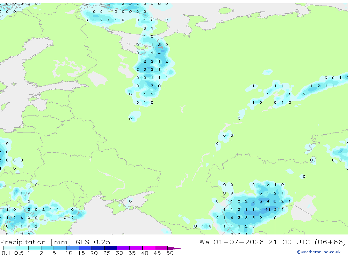
Task: Pick the 5–10 mm blue legend swatch
Action: [x=60, y=248]
